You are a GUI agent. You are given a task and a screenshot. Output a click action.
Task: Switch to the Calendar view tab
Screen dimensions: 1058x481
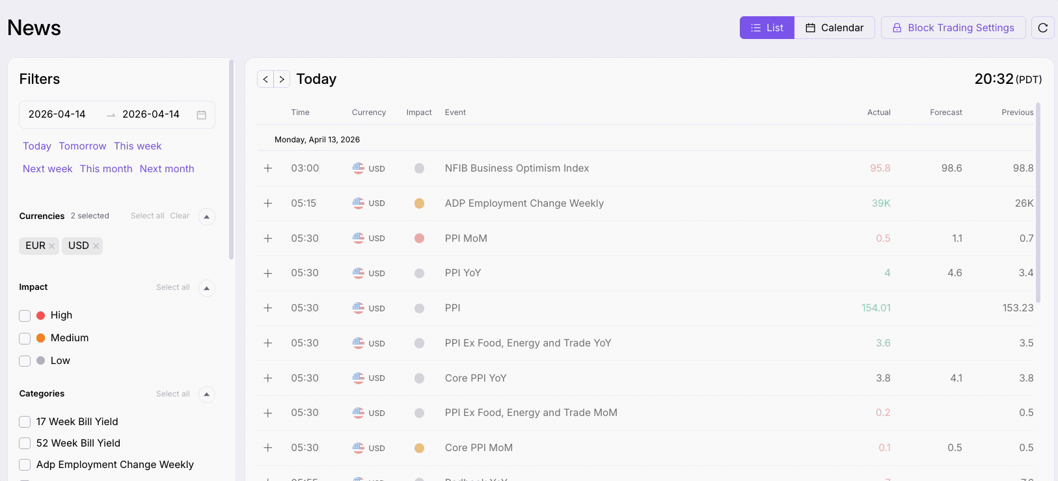pyautogui.click(x=835, y=28)
